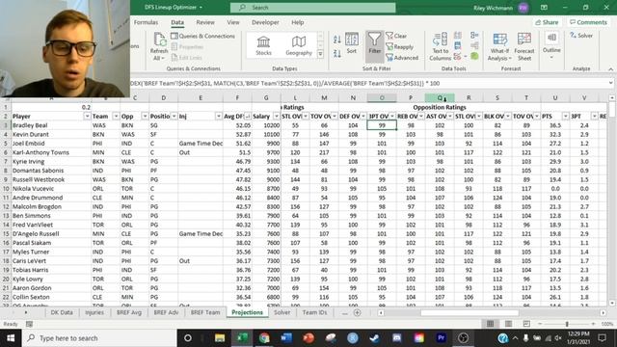Clear the applied filter
The width and height of the screenshot is (617, 347).
(x=396, y=36)
